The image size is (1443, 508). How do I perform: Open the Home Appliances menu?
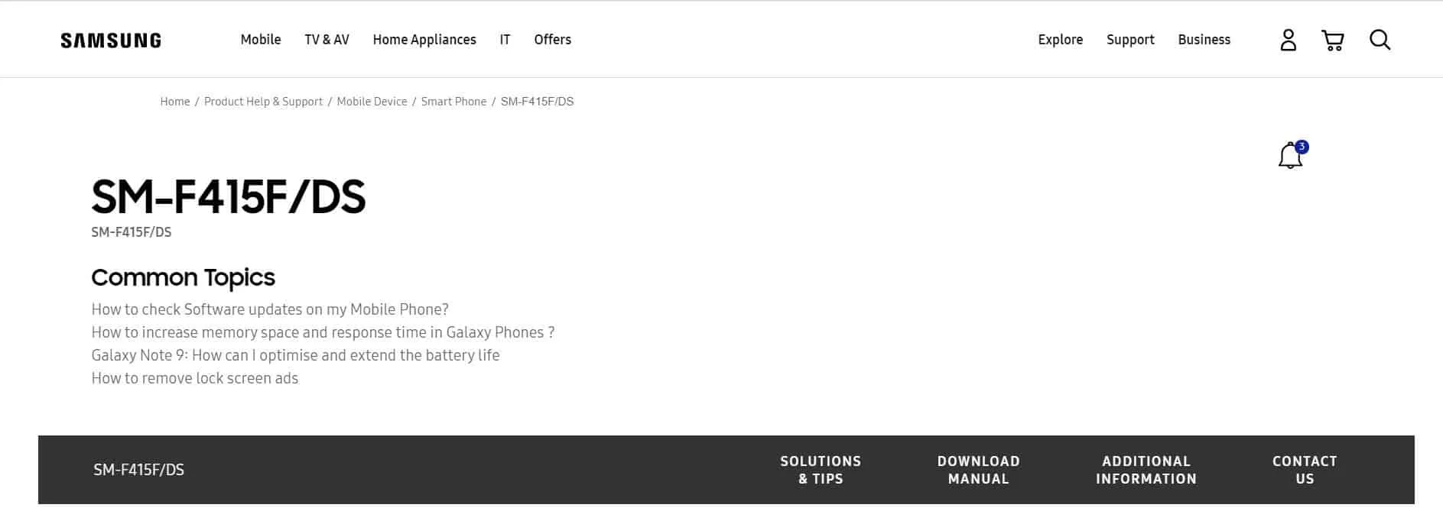point(424,40)
